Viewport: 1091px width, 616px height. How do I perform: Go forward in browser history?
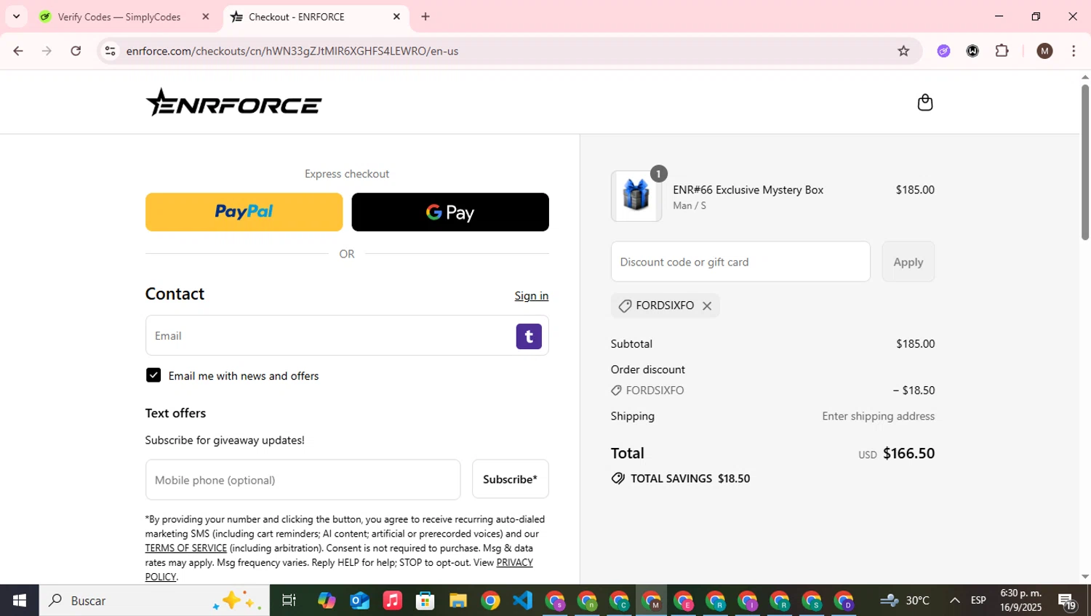[x=47, y=51]
